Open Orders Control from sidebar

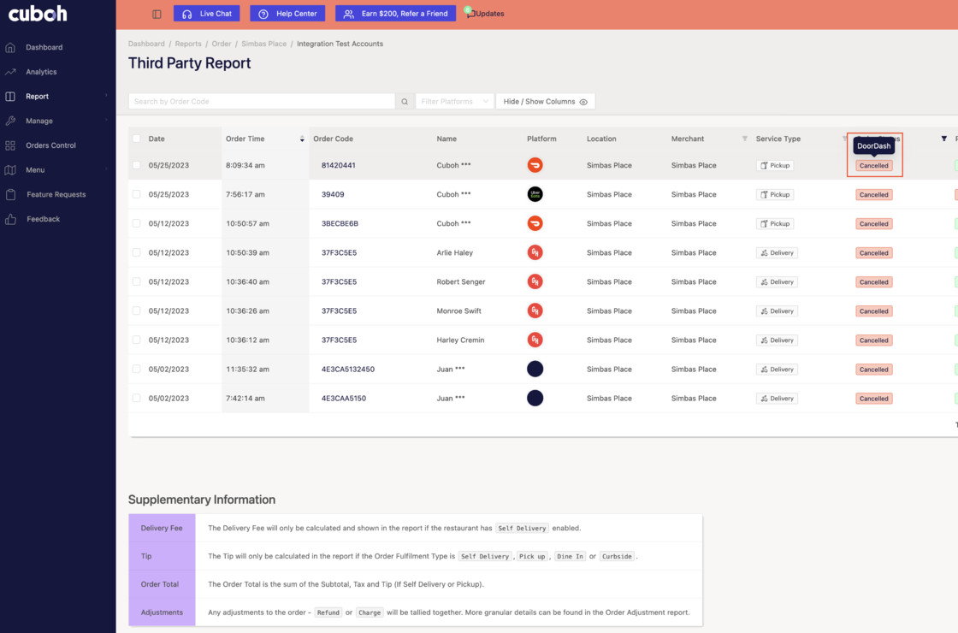click(50, 145)
